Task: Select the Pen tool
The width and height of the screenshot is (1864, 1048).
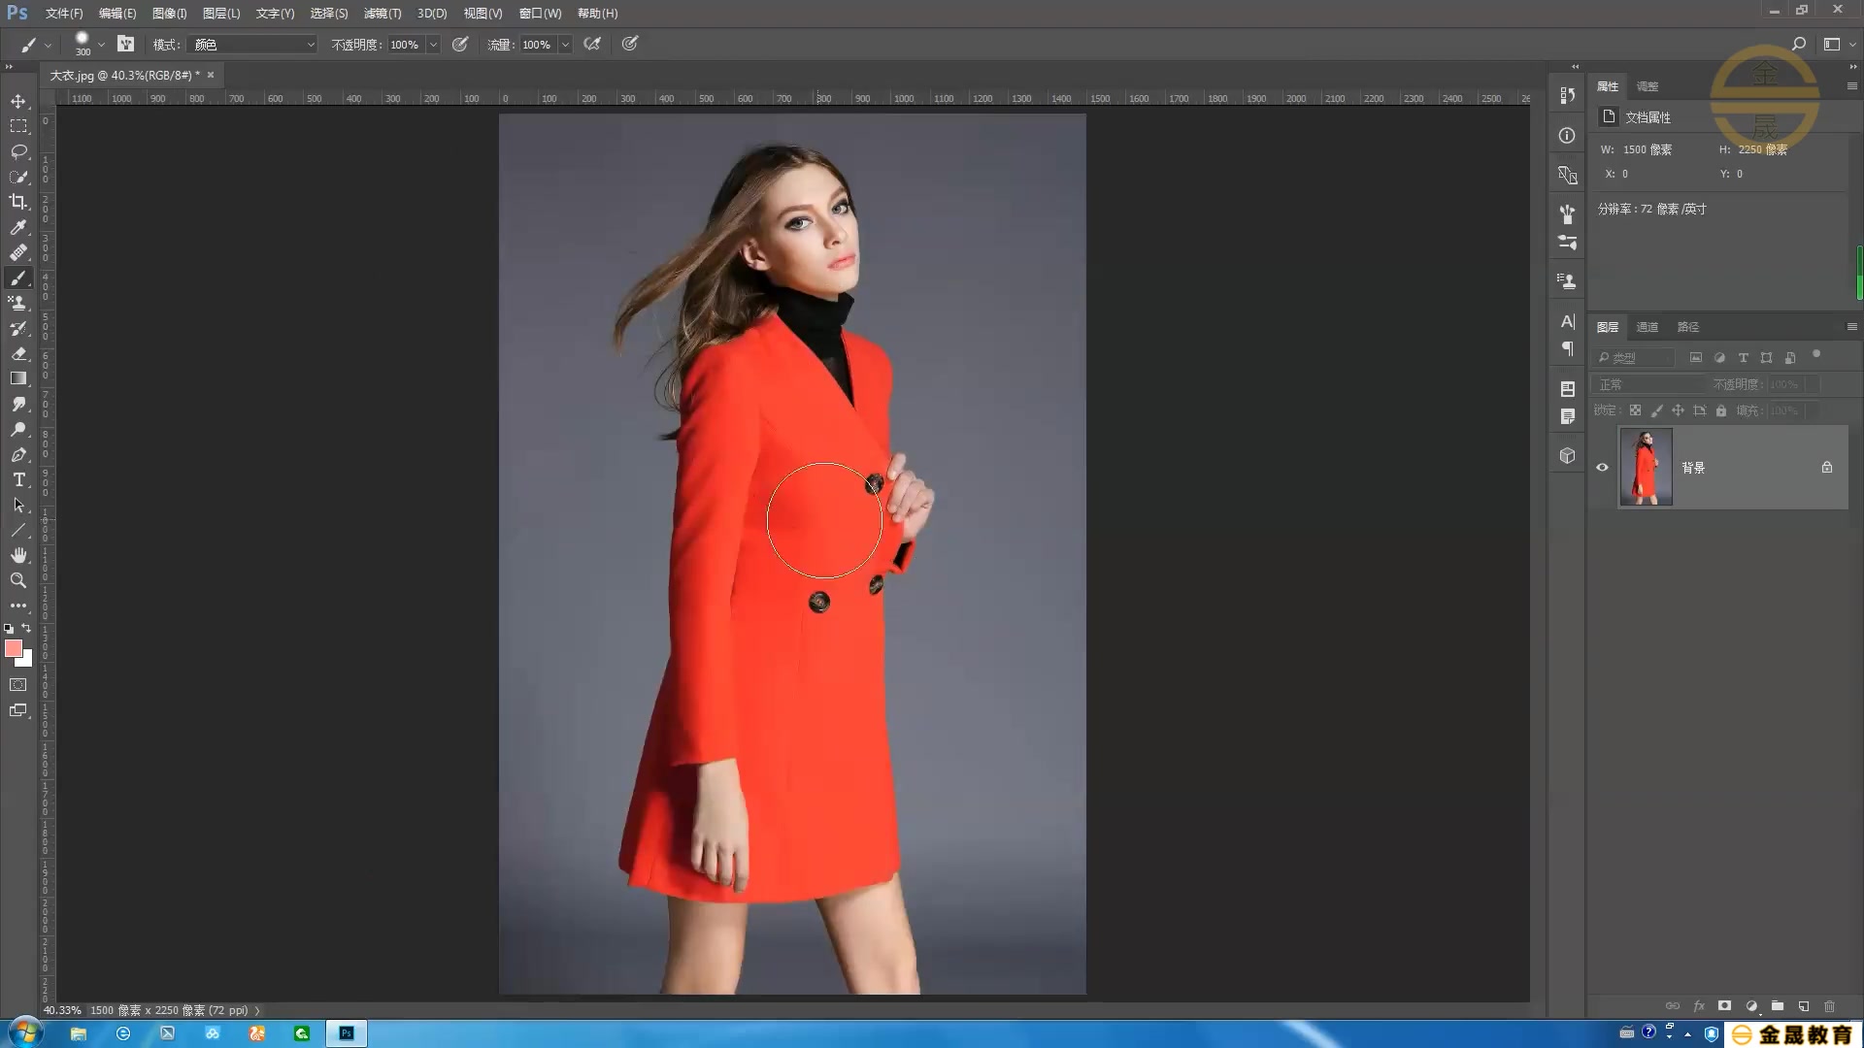Action: pyautogui.click(x=18, y=454)
